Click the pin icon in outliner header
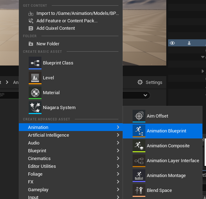Screen dimensions: 206x199 click(x=189, y=43)
